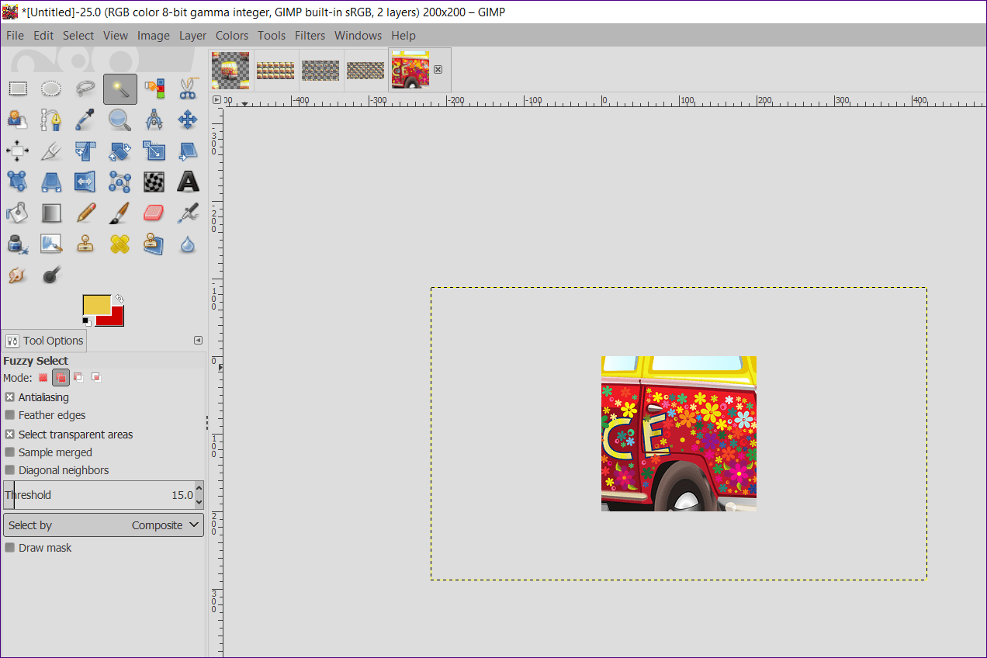Choose the Clone stamp tool
The width and height of the screenshot is (987, 658).
tap(85, 244)
